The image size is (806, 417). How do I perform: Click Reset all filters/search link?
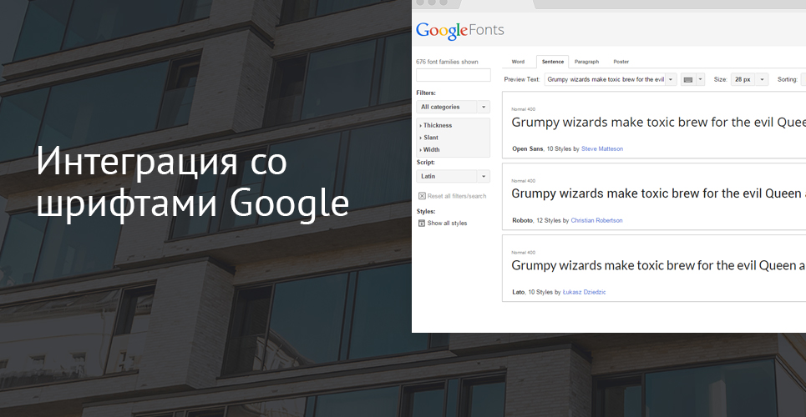457,196
